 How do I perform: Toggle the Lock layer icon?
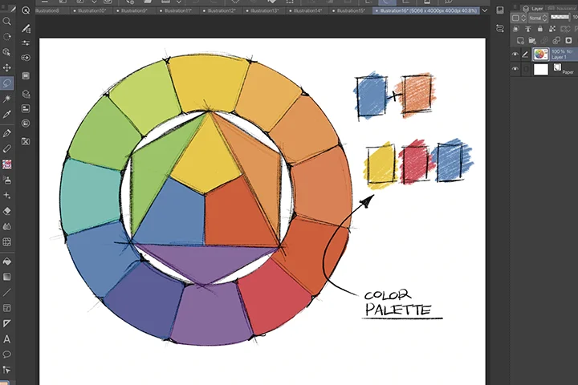(540, 29)
